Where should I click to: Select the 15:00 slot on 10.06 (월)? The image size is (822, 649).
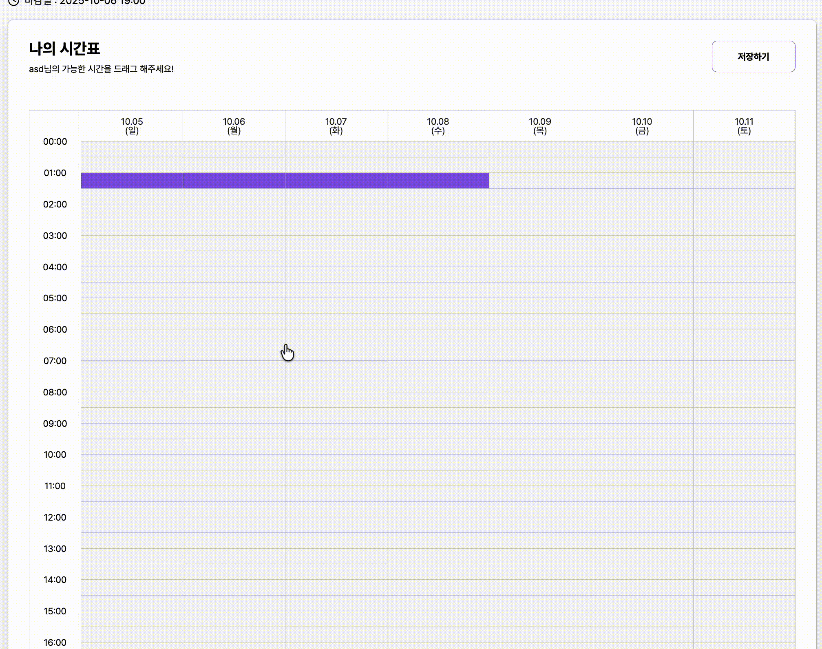tap(234, 619)
